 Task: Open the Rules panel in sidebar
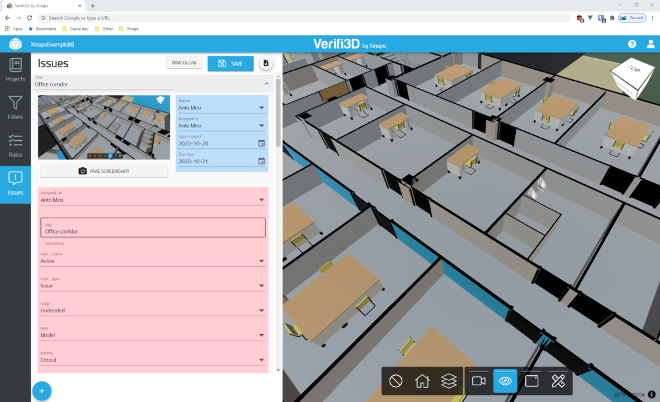click(15, 146)
